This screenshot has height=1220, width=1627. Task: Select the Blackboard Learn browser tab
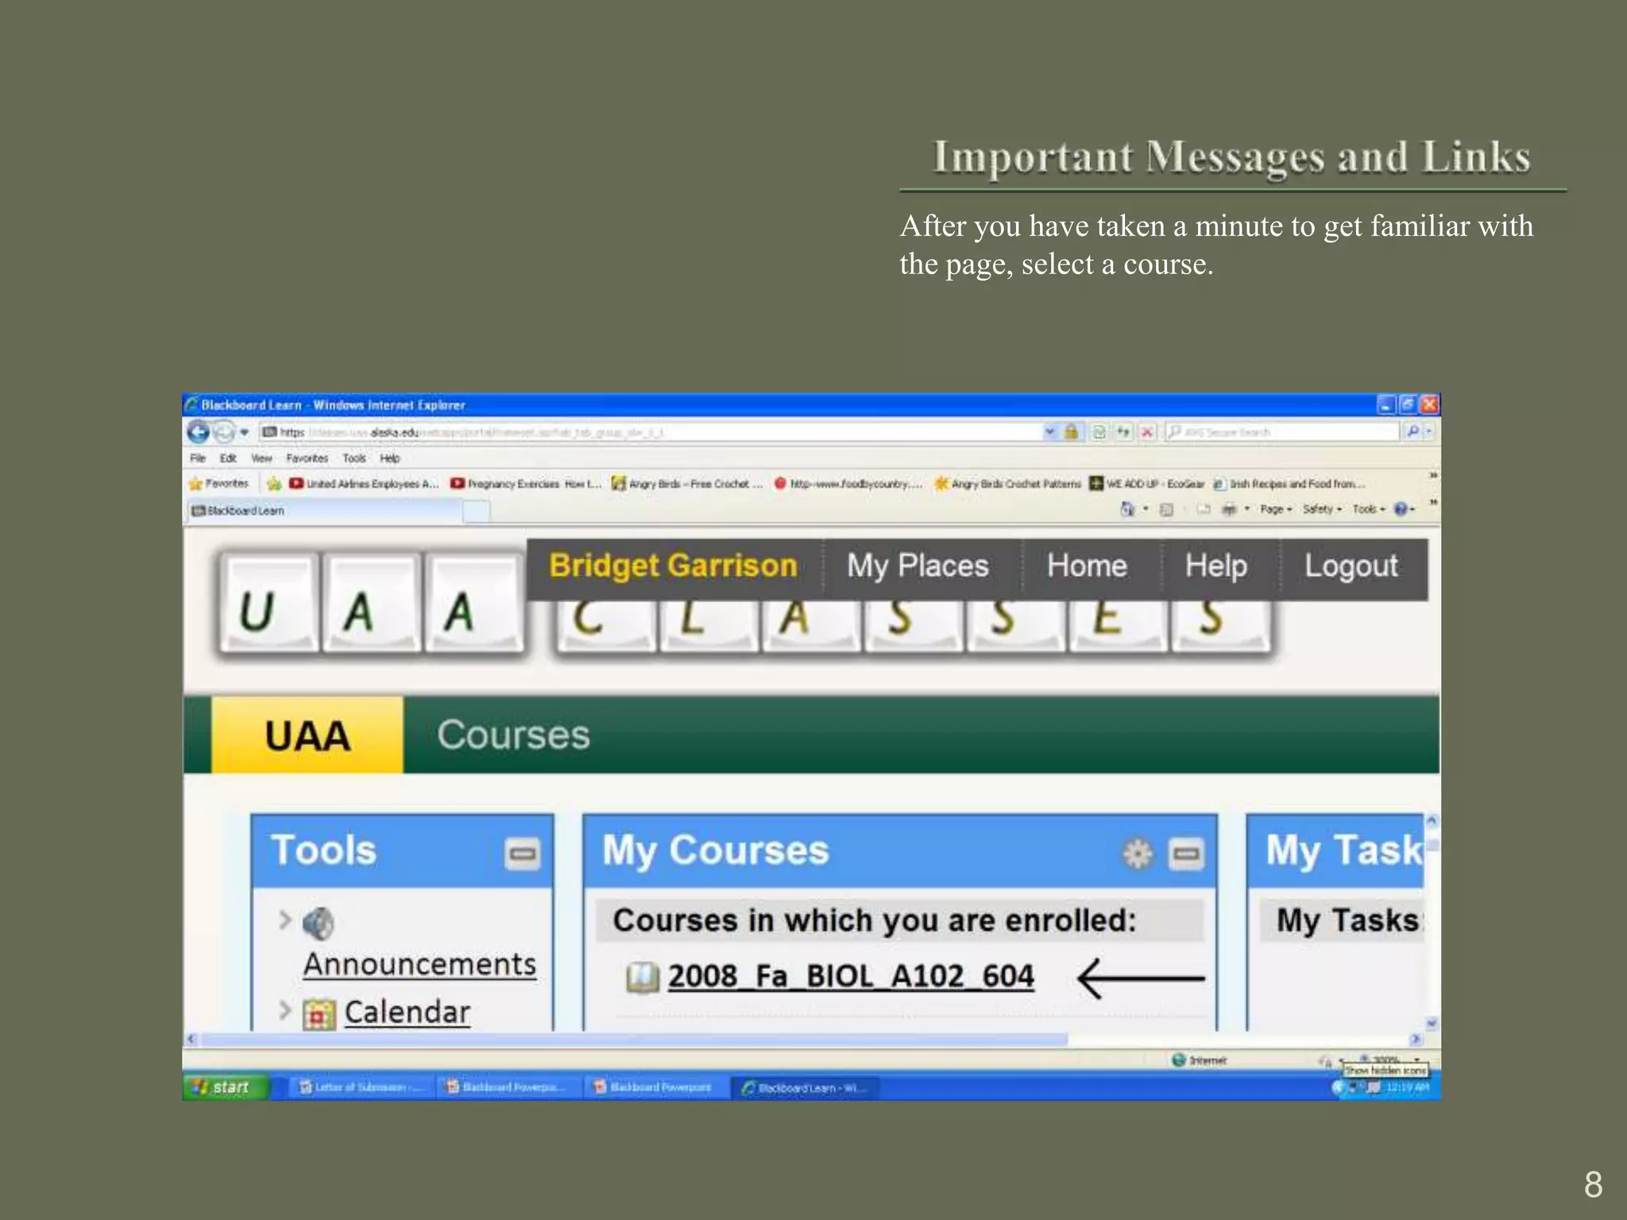pyautogui.click(x=324, y=511)
